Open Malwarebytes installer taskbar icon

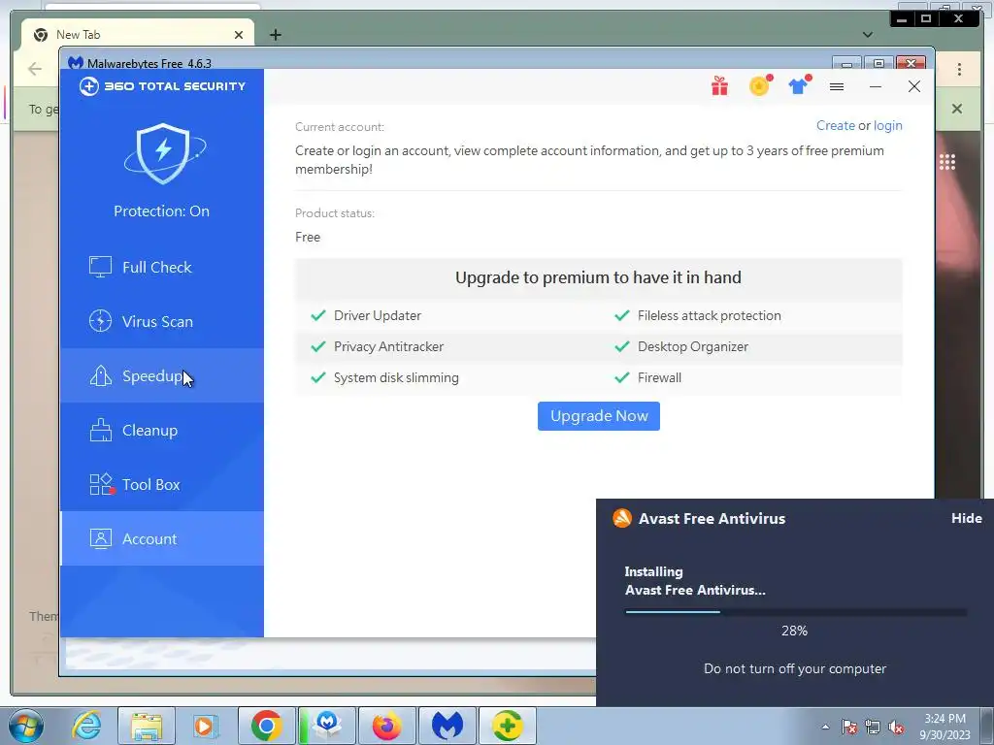pos(327,726)
